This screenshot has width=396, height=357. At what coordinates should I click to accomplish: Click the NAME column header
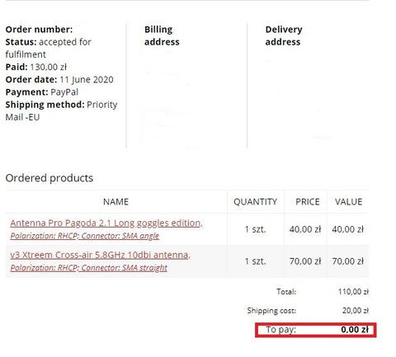115,202
